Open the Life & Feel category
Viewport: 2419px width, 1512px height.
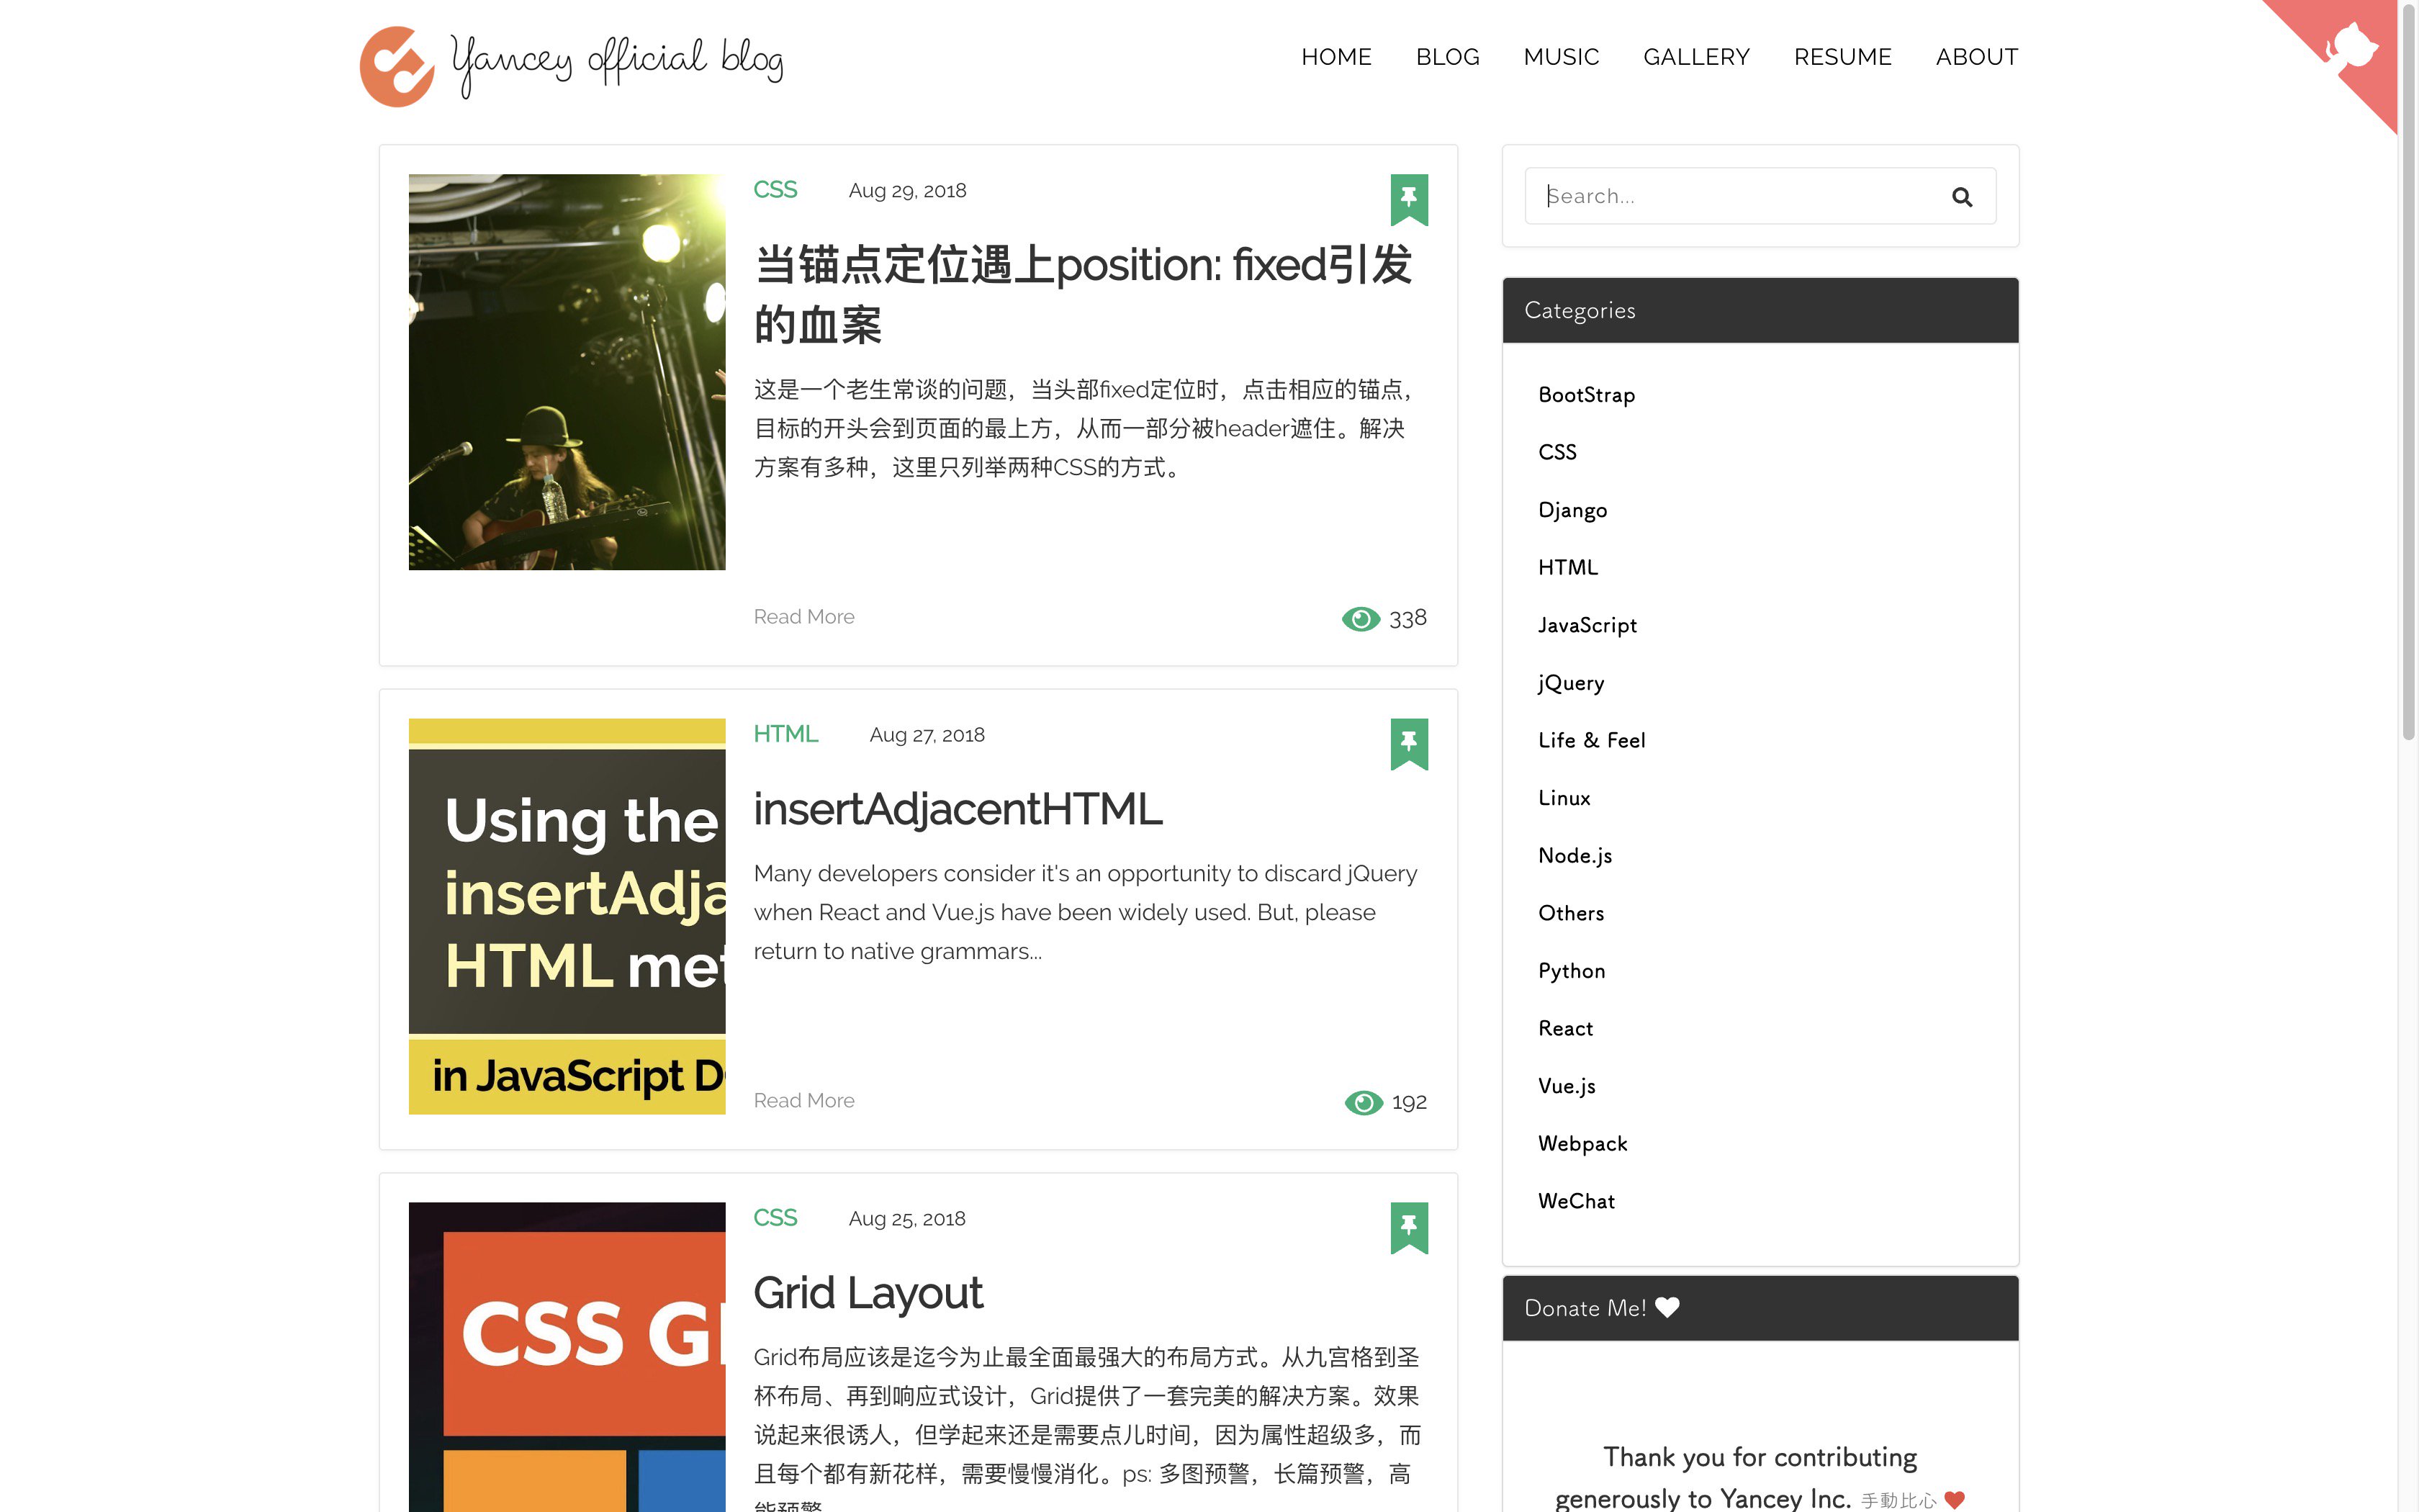tap(1591, 740)
